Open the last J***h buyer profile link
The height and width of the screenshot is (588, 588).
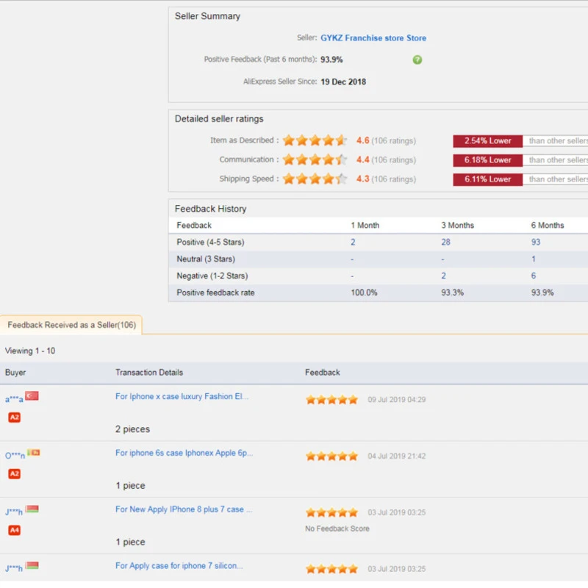coord(14,568)
